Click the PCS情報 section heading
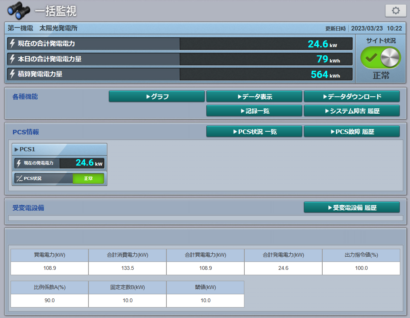 26,132
